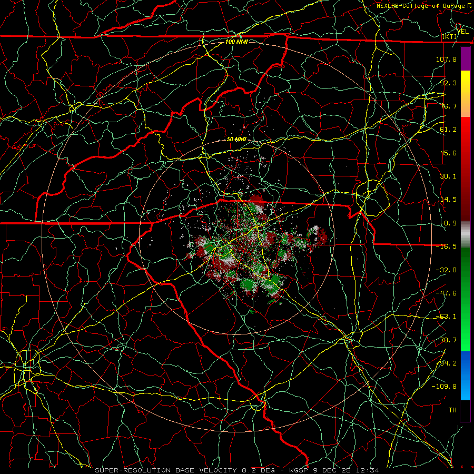Screen dimensions: 474x474
Task: Click the TH label on the legend
Action: click(452, 410)
